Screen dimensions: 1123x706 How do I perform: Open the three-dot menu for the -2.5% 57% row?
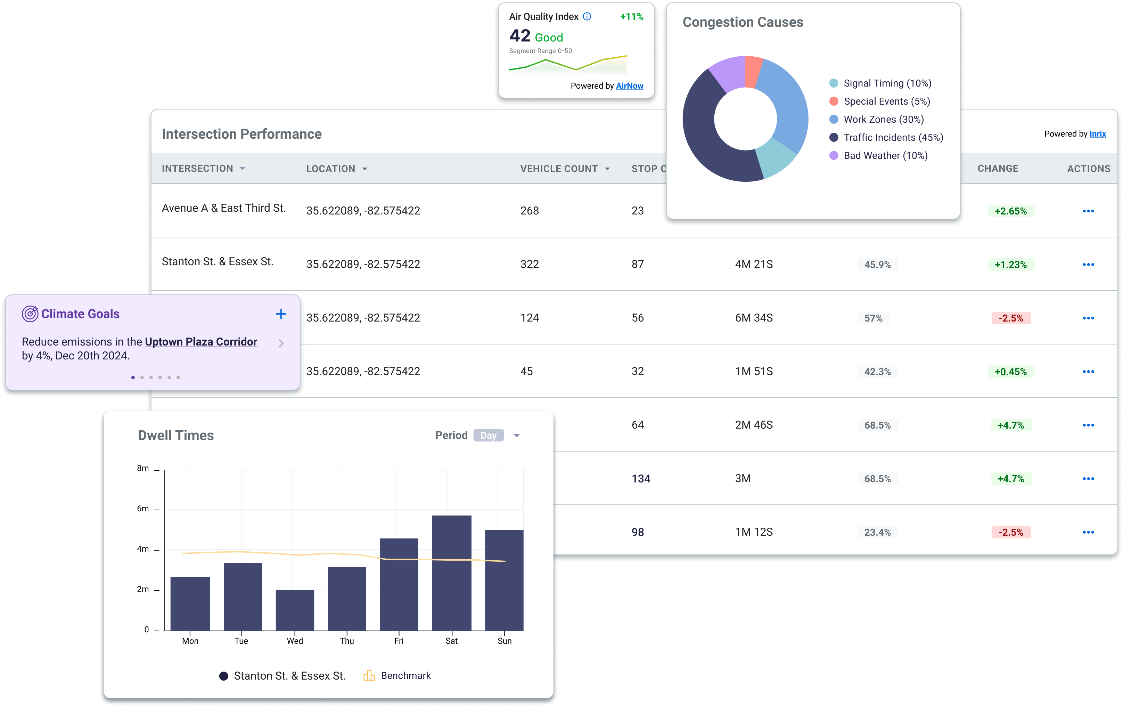(1088, 318)
